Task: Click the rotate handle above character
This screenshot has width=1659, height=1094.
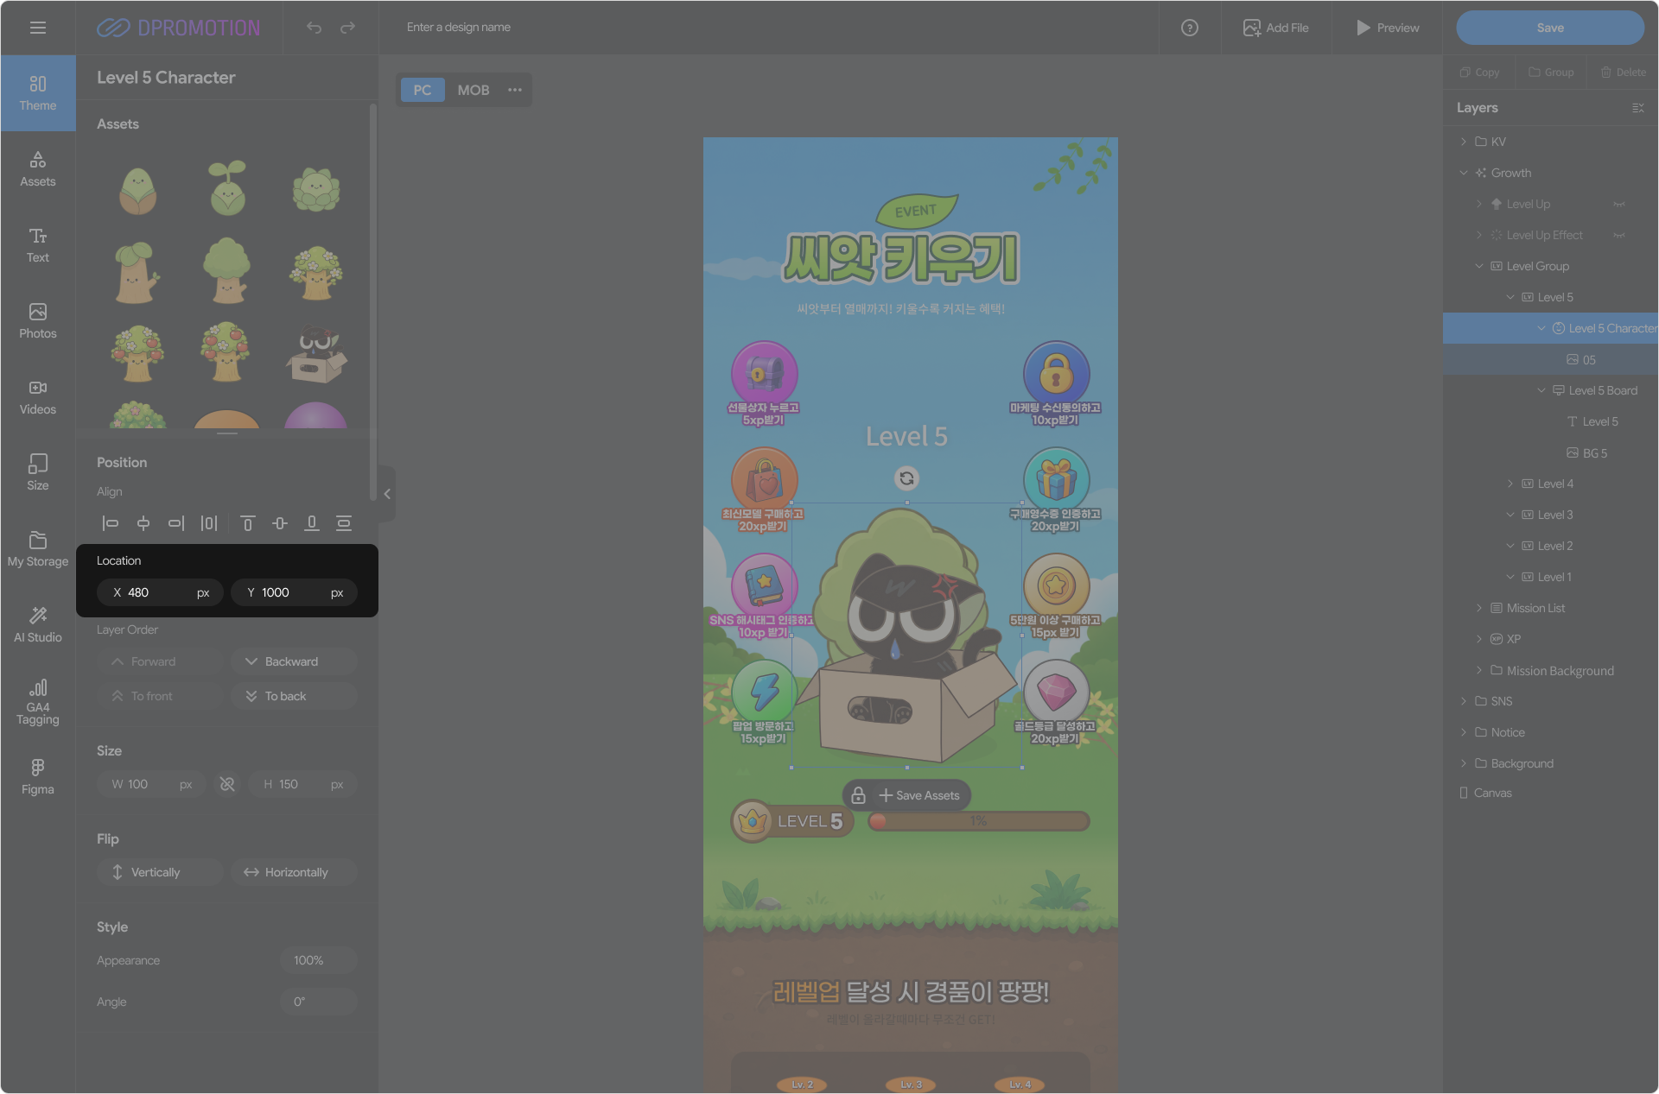Action: tap(906, 477)
